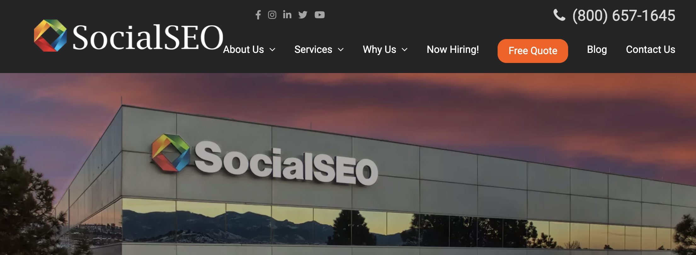The image size is (696, 255).
Task: Open the About Us menu item
Action: 243,49
